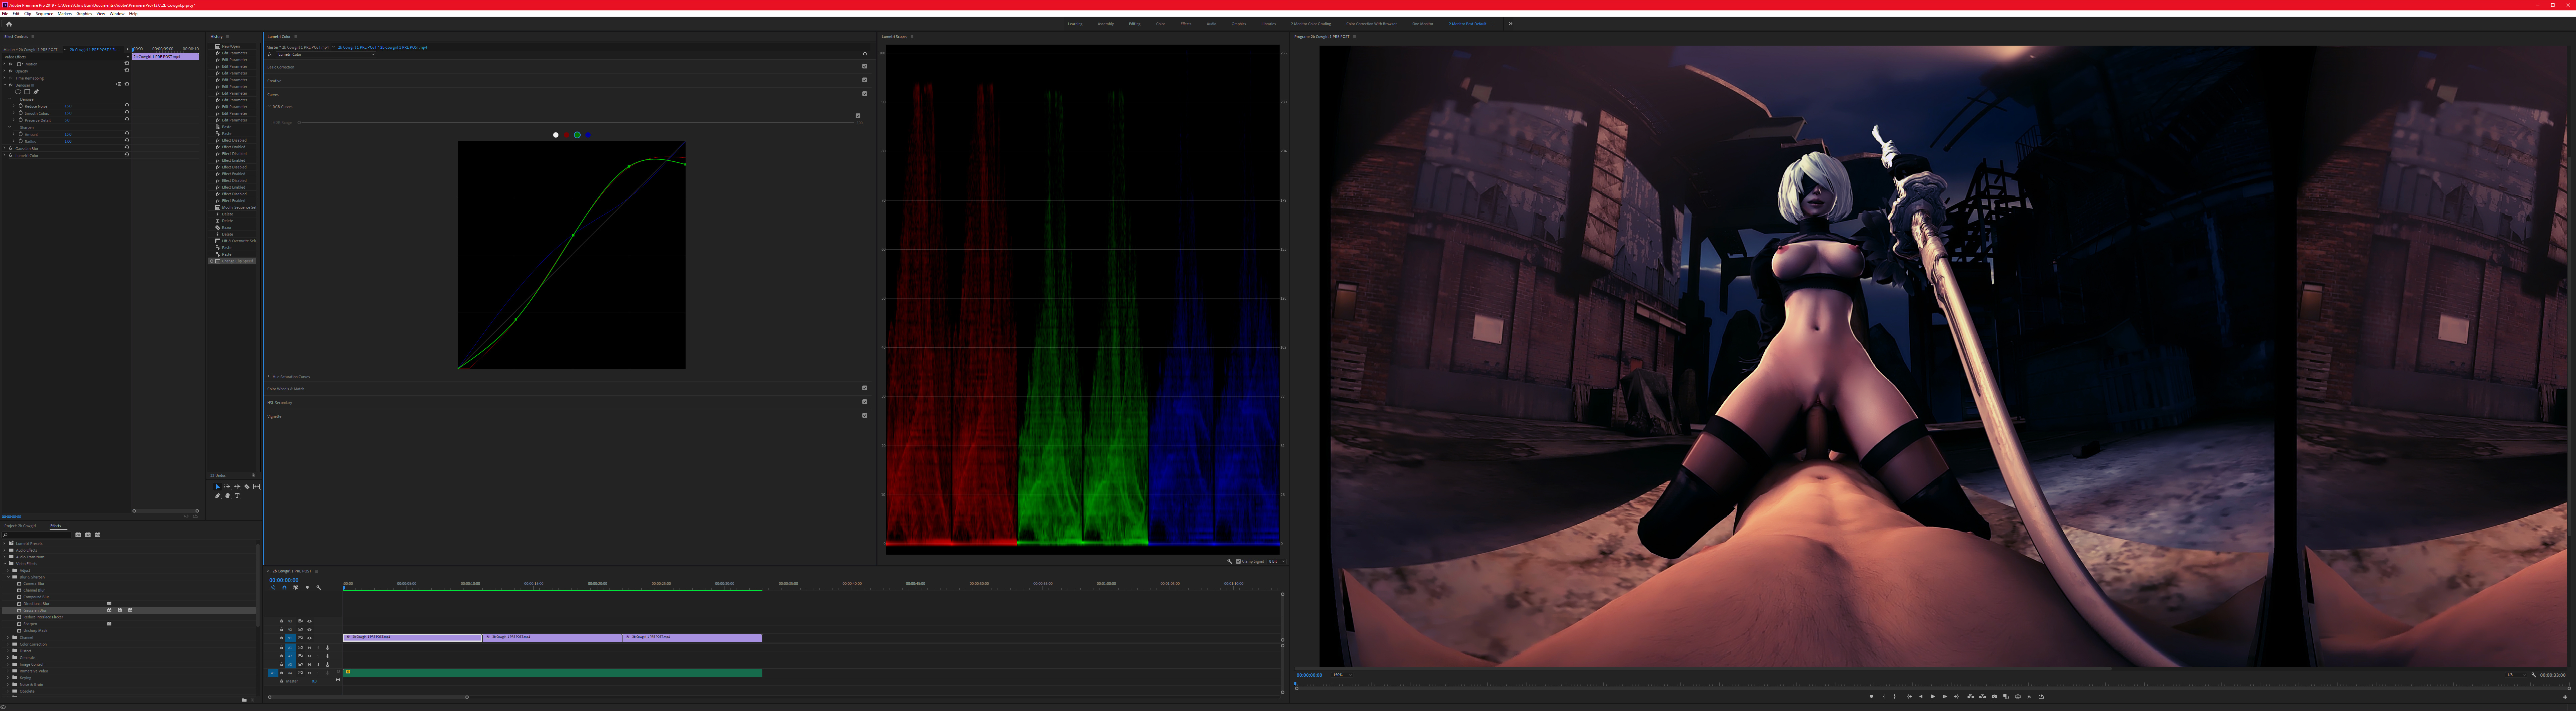
Task: Create new custom bin in Effects panel
Action: pos(244,700)
